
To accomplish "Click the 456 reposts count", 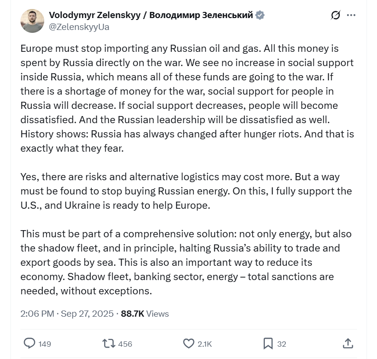I will coord(125,344).
